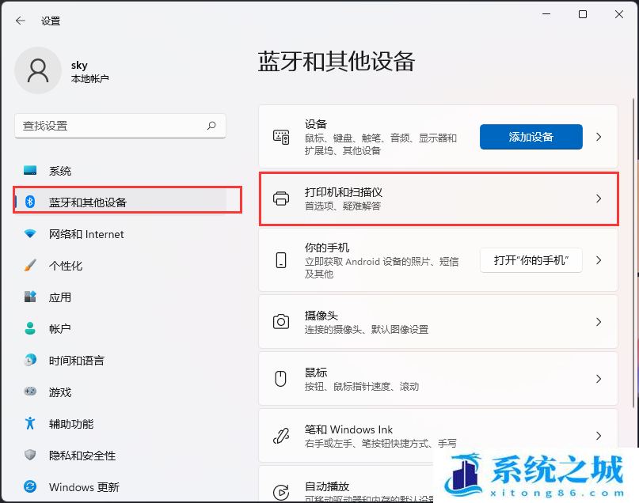
Task: Click the 鼠标 title text
Action: [x=316, y=373]
